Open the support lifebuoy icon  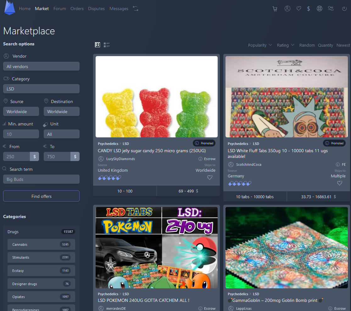point(320,9)
